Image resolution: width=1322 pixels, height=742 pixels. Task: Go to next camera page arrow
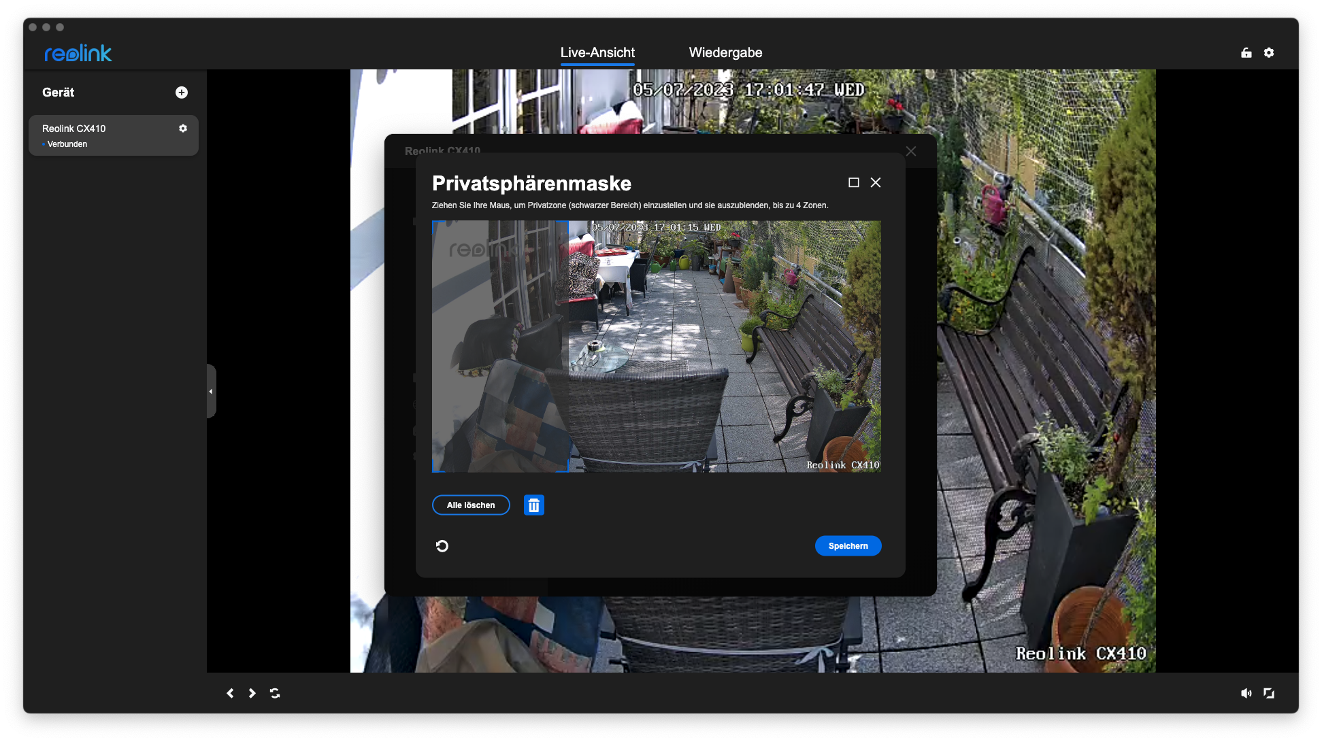pyautogui.click(x=252, y=693)
